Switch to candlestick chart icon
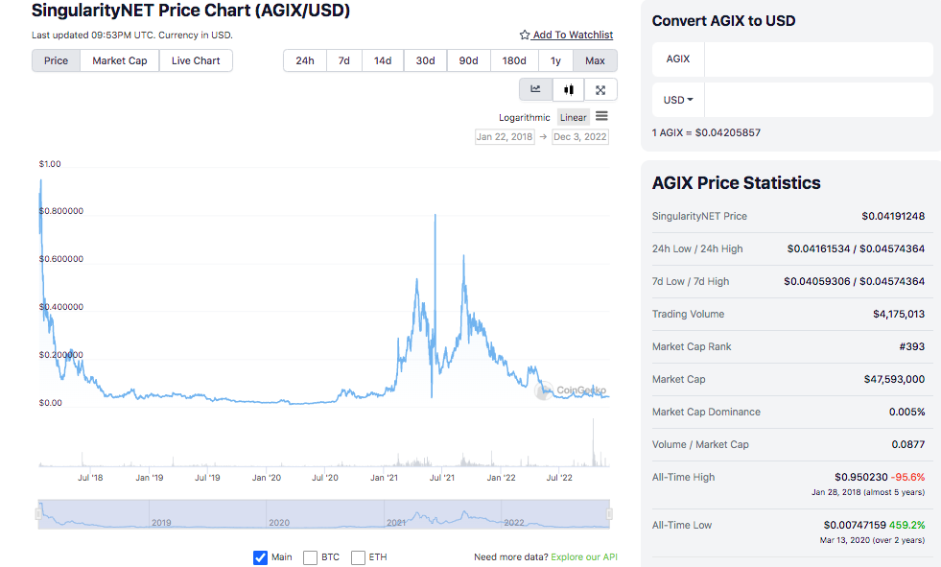This screenshot has width=941, height=567. pyautogui.click(x=568, y=89)
